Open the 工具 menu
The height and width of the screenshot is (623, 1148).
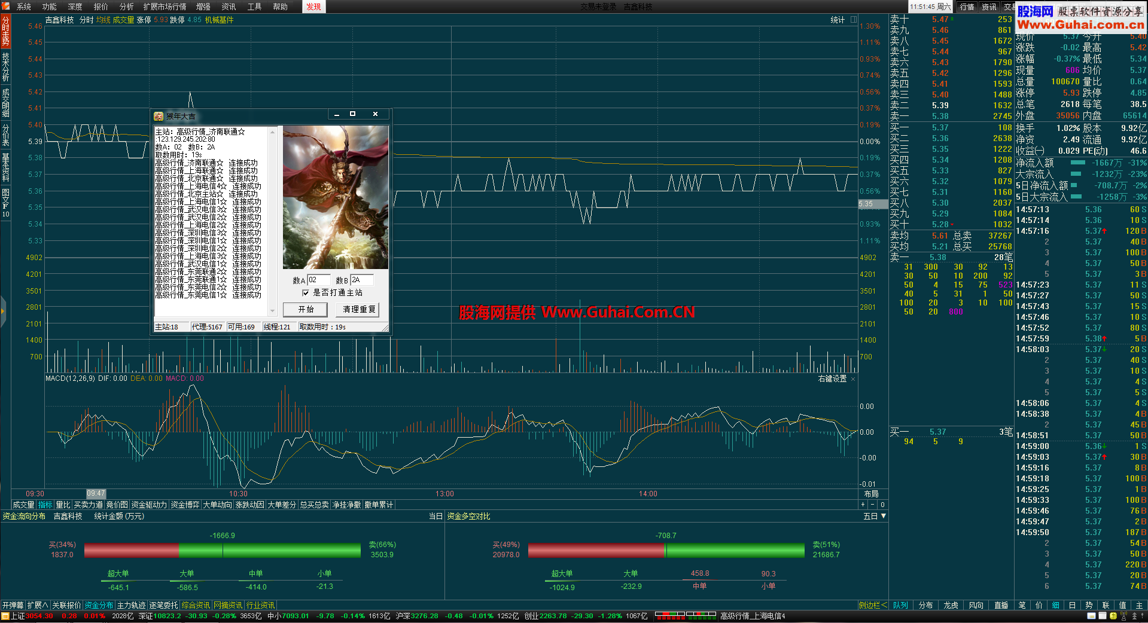tap(254, 7)
